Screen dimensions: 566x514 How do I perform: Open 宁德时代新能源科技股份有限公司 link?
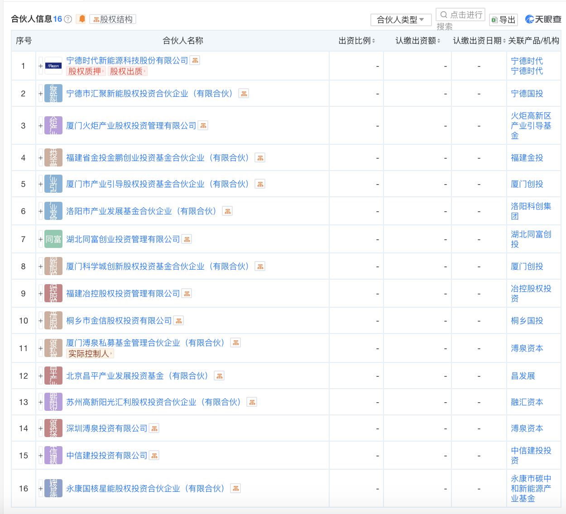[127, 61]
